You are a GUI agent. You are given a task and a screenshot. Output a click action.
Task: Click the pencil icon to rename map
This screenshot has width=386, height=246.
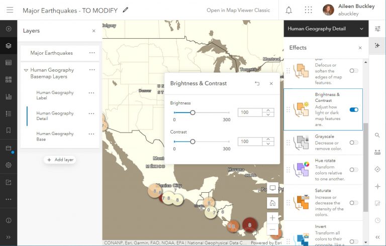coord(126,10)
